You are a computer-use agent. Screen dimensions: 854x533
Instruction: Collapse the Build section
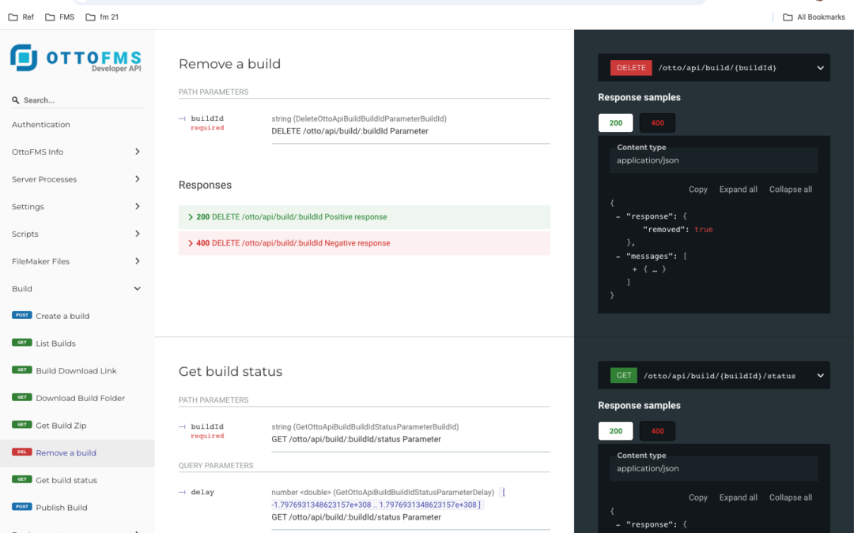pyautogui.click(x=138, y=289)
